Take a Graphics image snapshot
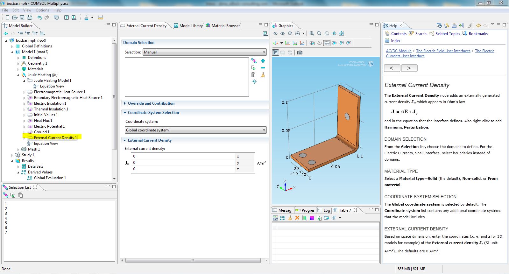Image resolution: width=509 pixels, height=274 pixels. pyautogui.click(x=300, y=53)
